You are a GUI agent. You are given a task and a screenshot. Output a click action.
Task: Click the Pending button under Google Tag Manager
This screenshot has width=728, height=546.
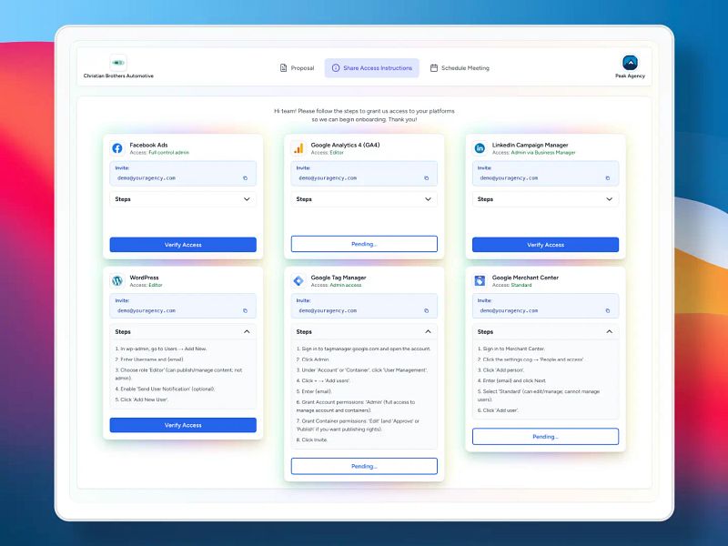click(x=364, y=466)
